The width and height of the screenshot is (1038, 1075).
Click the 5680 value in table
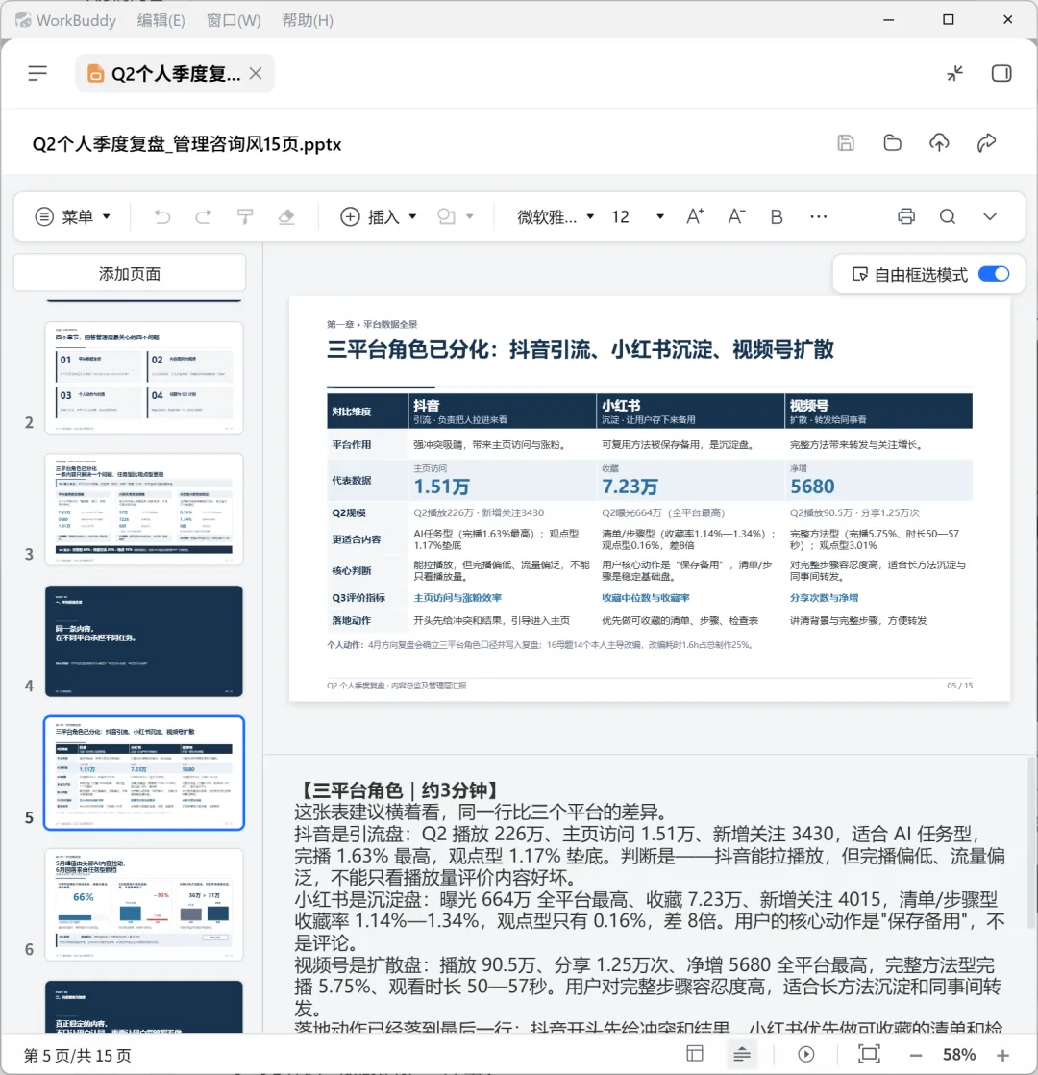812,487
